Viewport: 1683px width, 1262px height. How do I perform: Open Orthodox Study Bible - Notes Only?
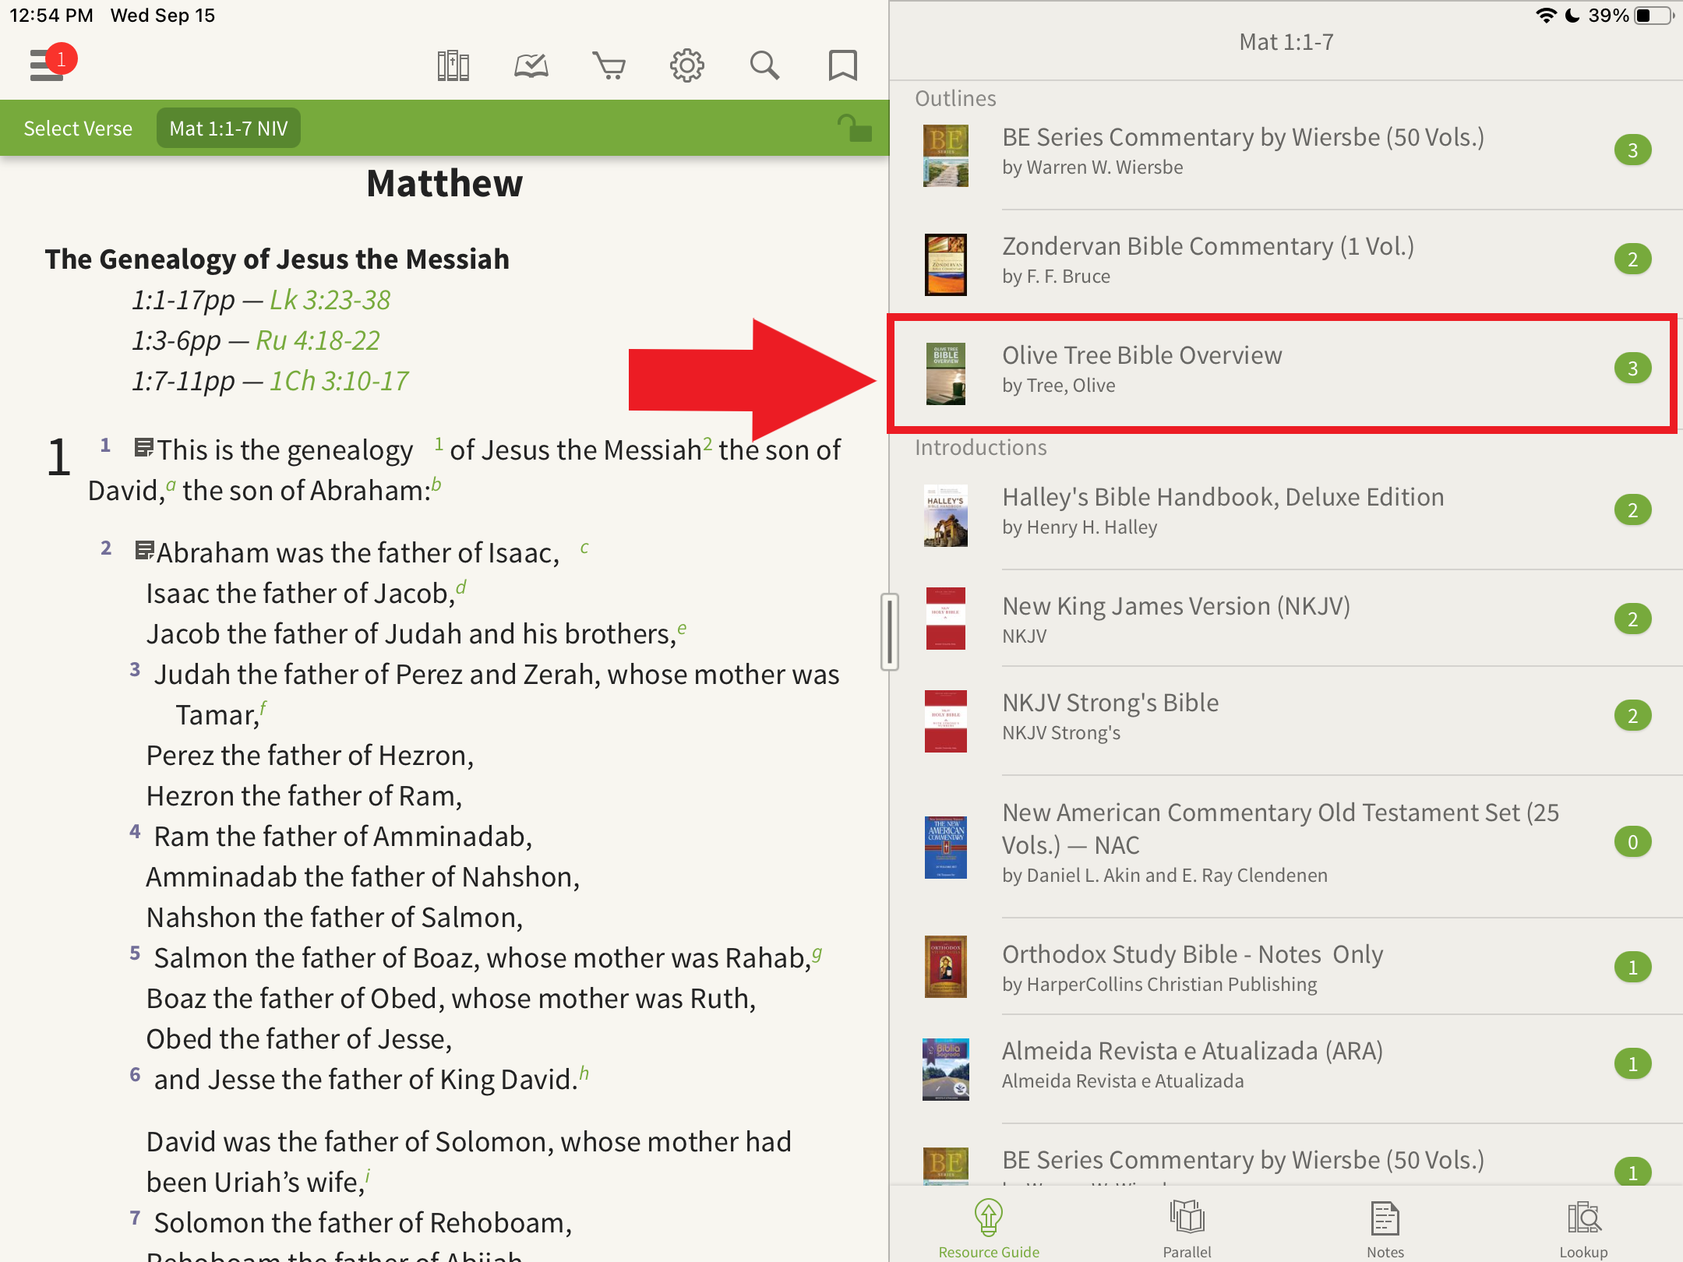[1286, 967]
